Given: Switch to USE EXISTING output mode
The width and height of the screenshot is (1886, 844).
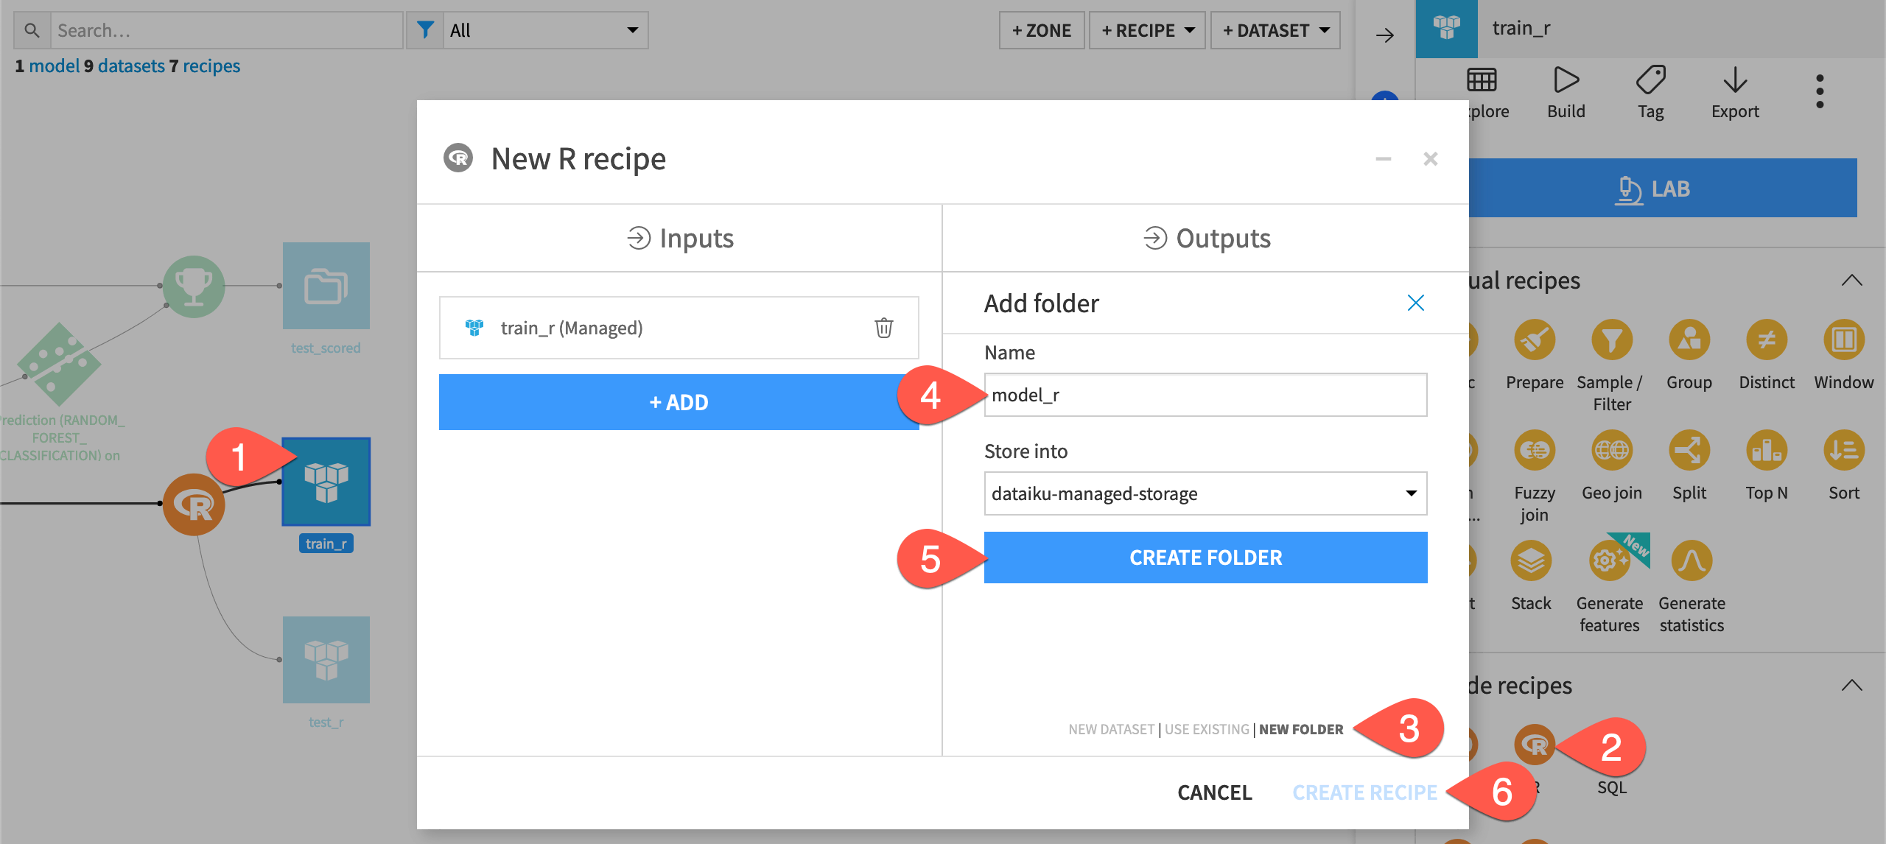Looking at the screenshot, I should (x=1207, y=729).
